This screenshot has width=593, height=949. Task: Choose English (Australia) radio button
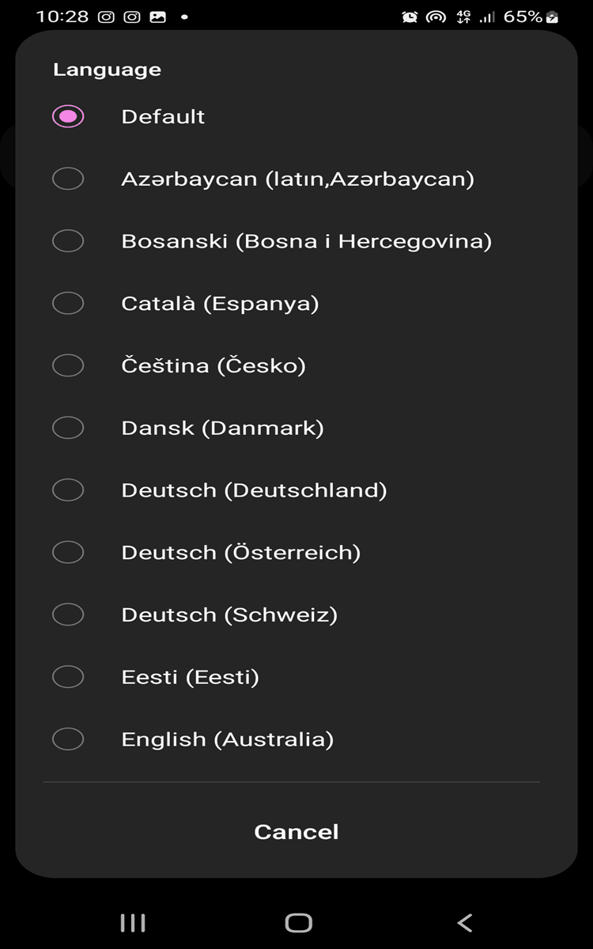[68, 739]
